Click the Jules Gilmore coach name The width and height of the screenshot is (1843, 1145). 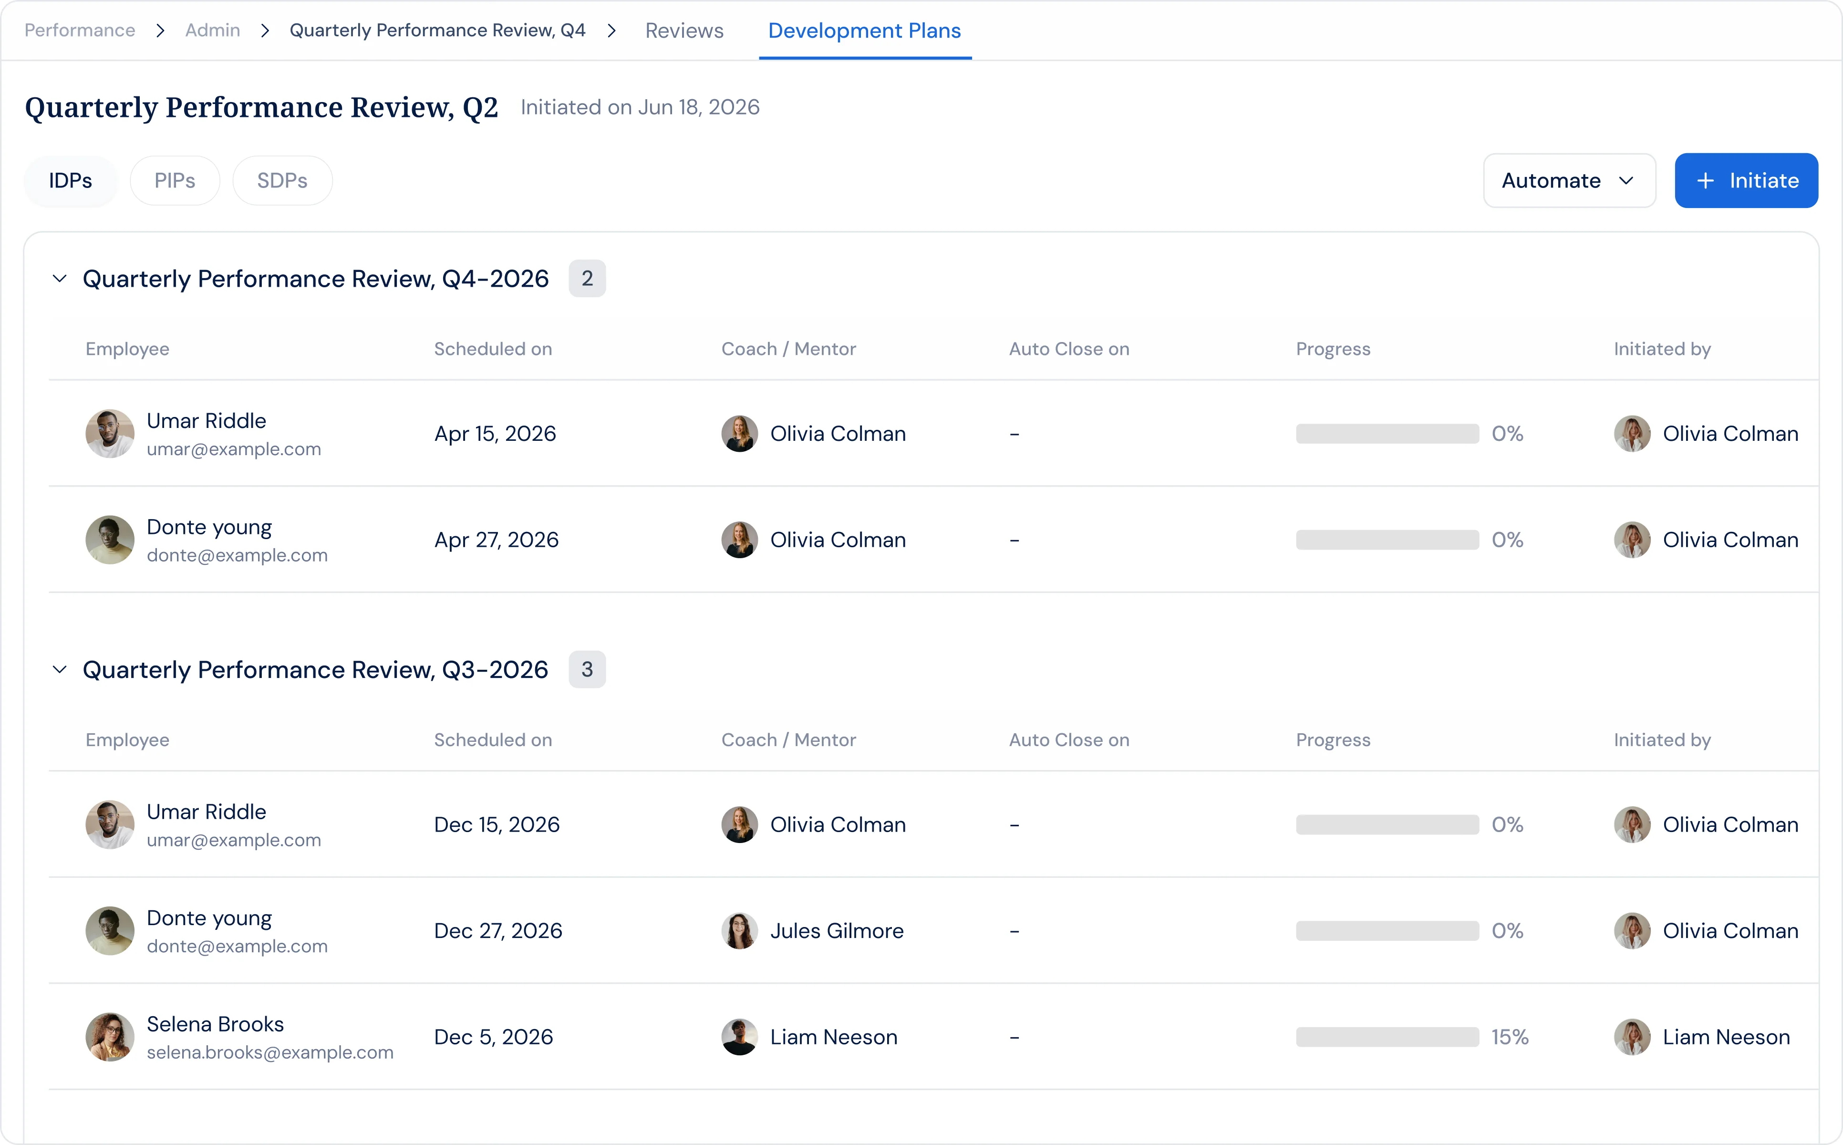click(x=837, y=931)
